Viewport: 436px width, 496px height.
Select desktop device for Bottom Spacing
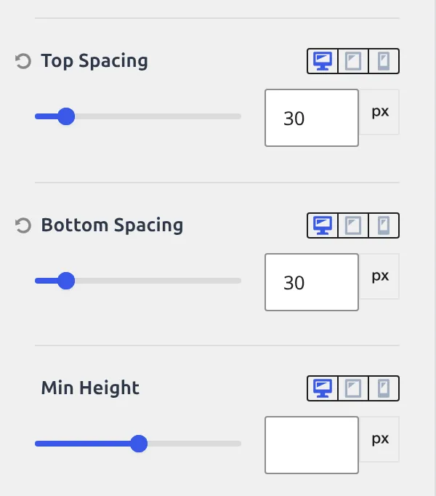tap(323, 225)
